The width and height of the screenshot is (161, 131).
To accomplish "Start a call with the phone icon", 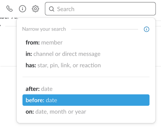I will click(x=10, y=9).
